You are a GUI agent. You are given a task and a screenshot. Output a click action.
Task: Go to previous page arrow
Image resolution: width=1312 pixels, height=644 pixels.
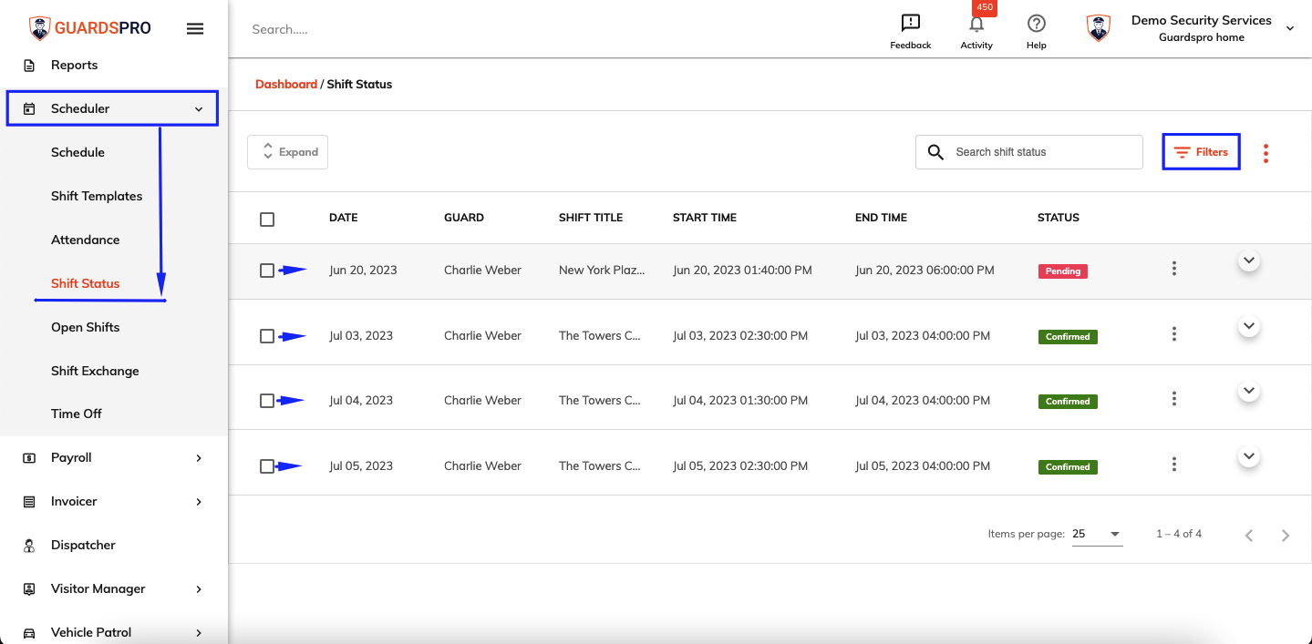[x=1249, y=536]
